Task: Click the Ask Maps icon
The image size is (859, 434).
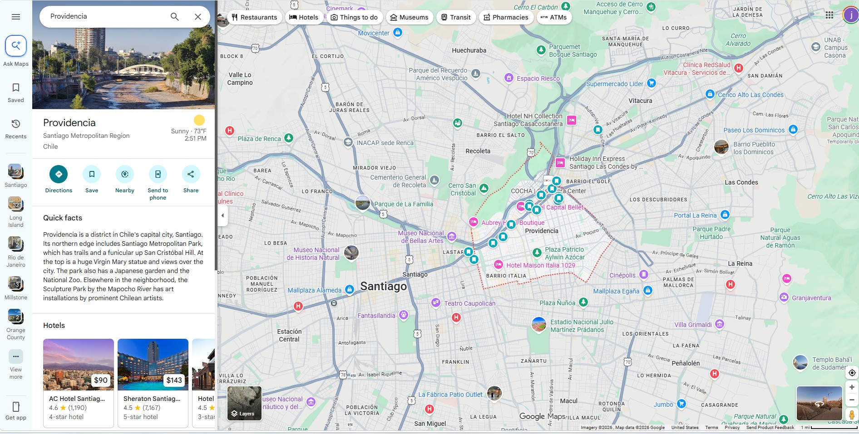Action: (16, 46)
